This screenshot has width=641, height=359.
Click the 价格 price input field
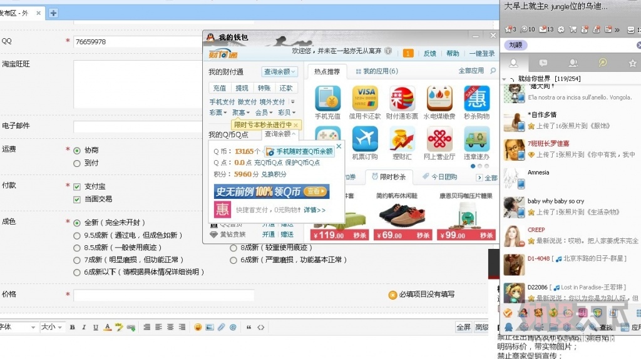164,295
